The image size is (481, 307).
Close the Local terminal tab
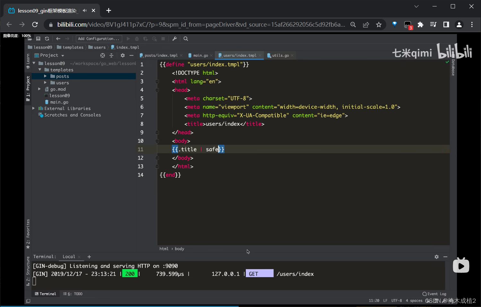[x=79, y=257]
